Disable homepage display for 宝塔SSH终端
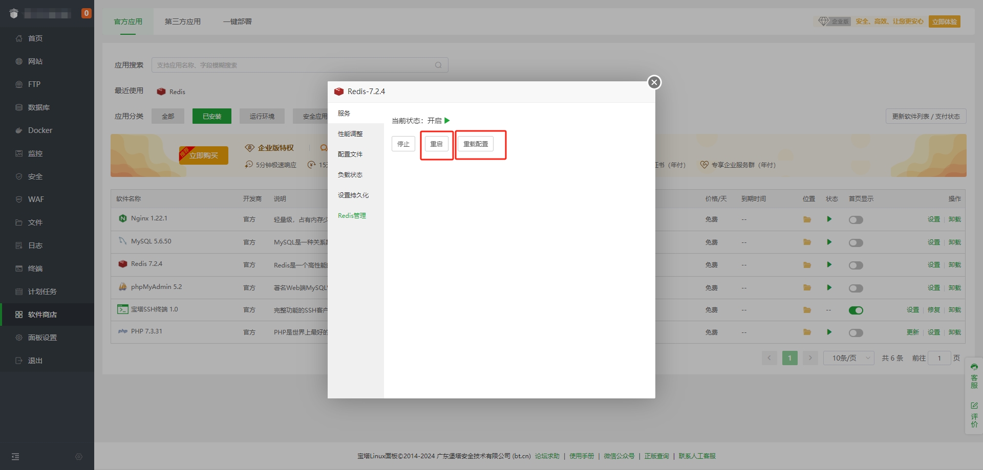The height and width of the screenshot is (470, 983). tap(856, 310)
